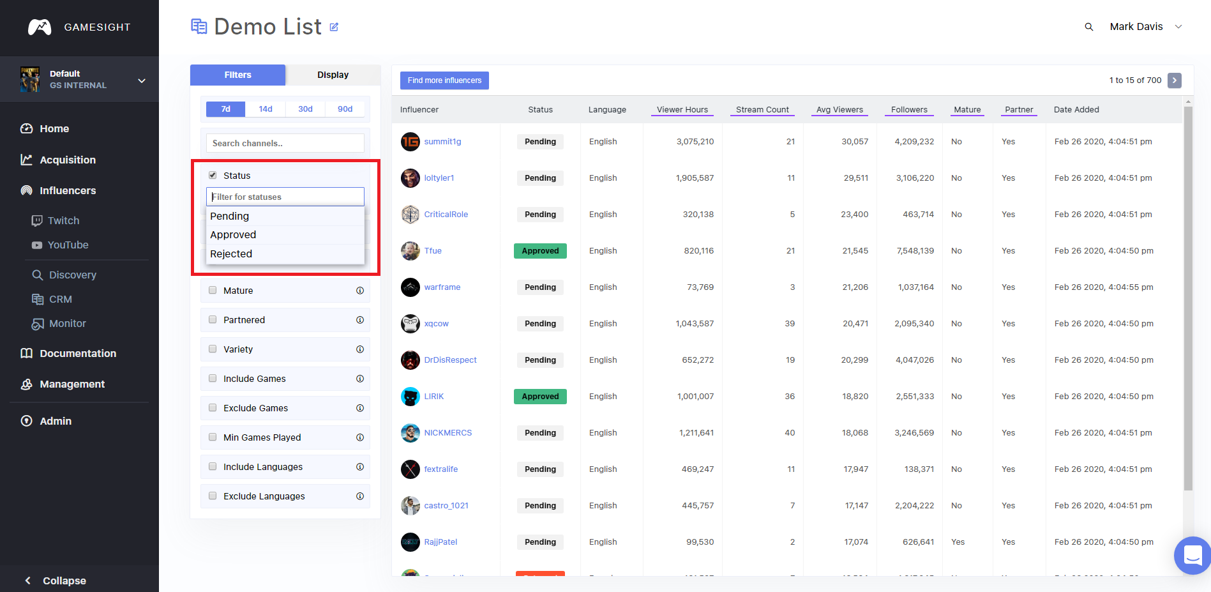1211x592 pixels.
Task: Sort by Stream Count column
Action: tap(762, 110)
